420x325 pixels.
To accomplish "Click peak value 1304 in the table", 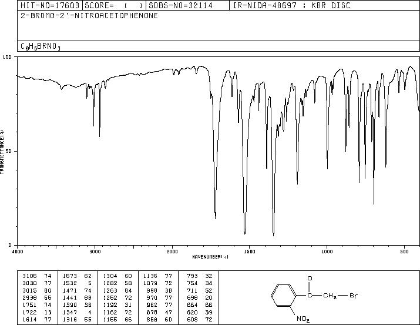I will point(110,276).
